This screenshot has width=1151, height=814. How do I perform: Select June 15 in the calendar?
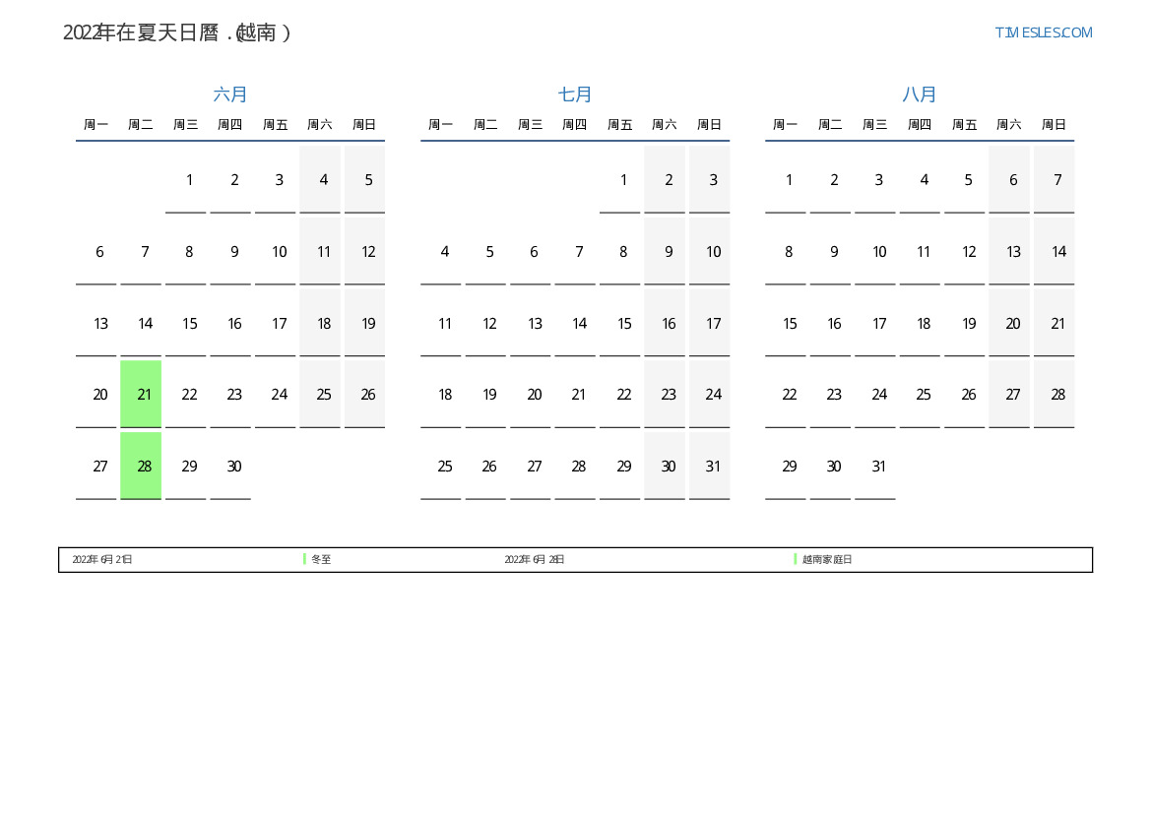[186, 324]
